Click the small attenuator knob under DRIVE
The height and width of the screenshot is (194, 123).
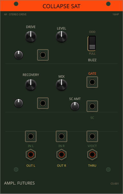pyautogui.click(x=19, y=55)
